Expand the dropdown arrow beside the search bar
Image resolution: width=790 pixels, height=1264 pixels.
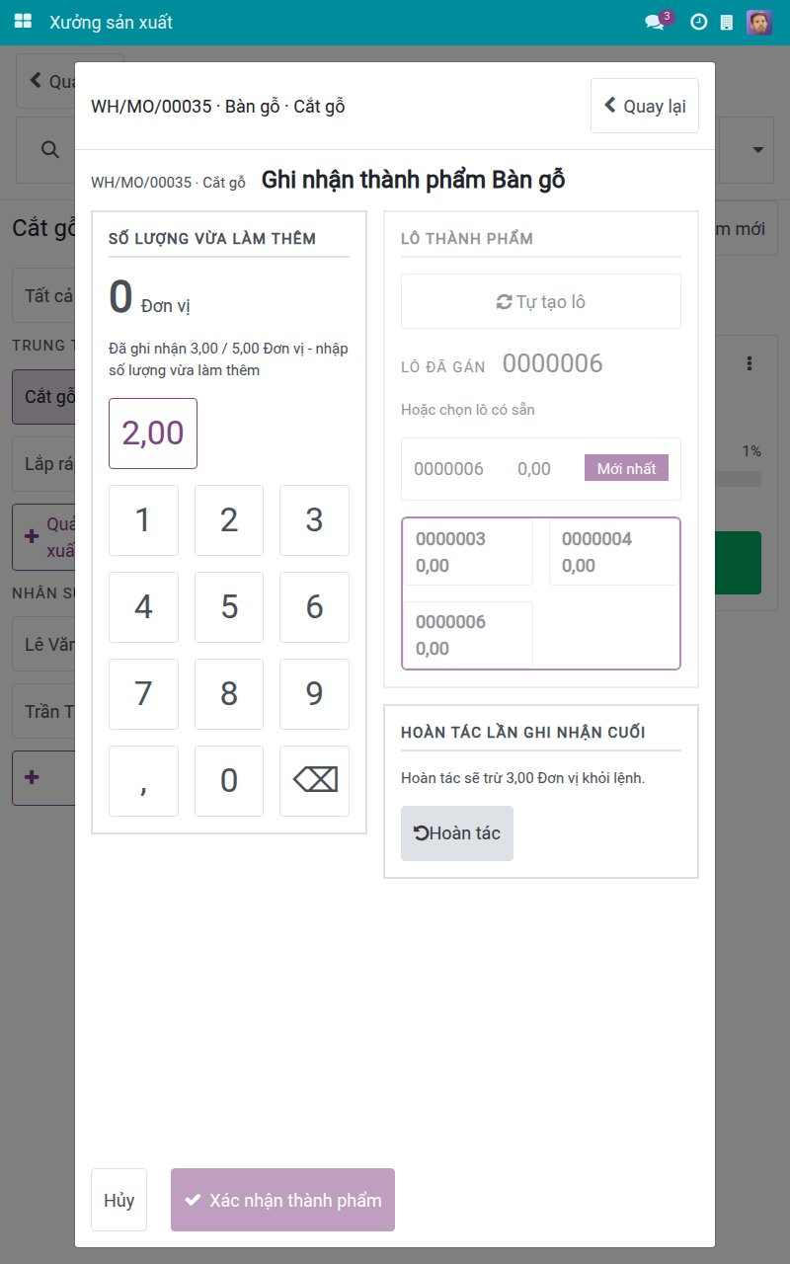pos(758,150)
